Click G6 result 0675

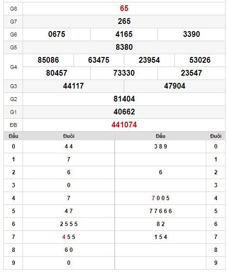57,34
